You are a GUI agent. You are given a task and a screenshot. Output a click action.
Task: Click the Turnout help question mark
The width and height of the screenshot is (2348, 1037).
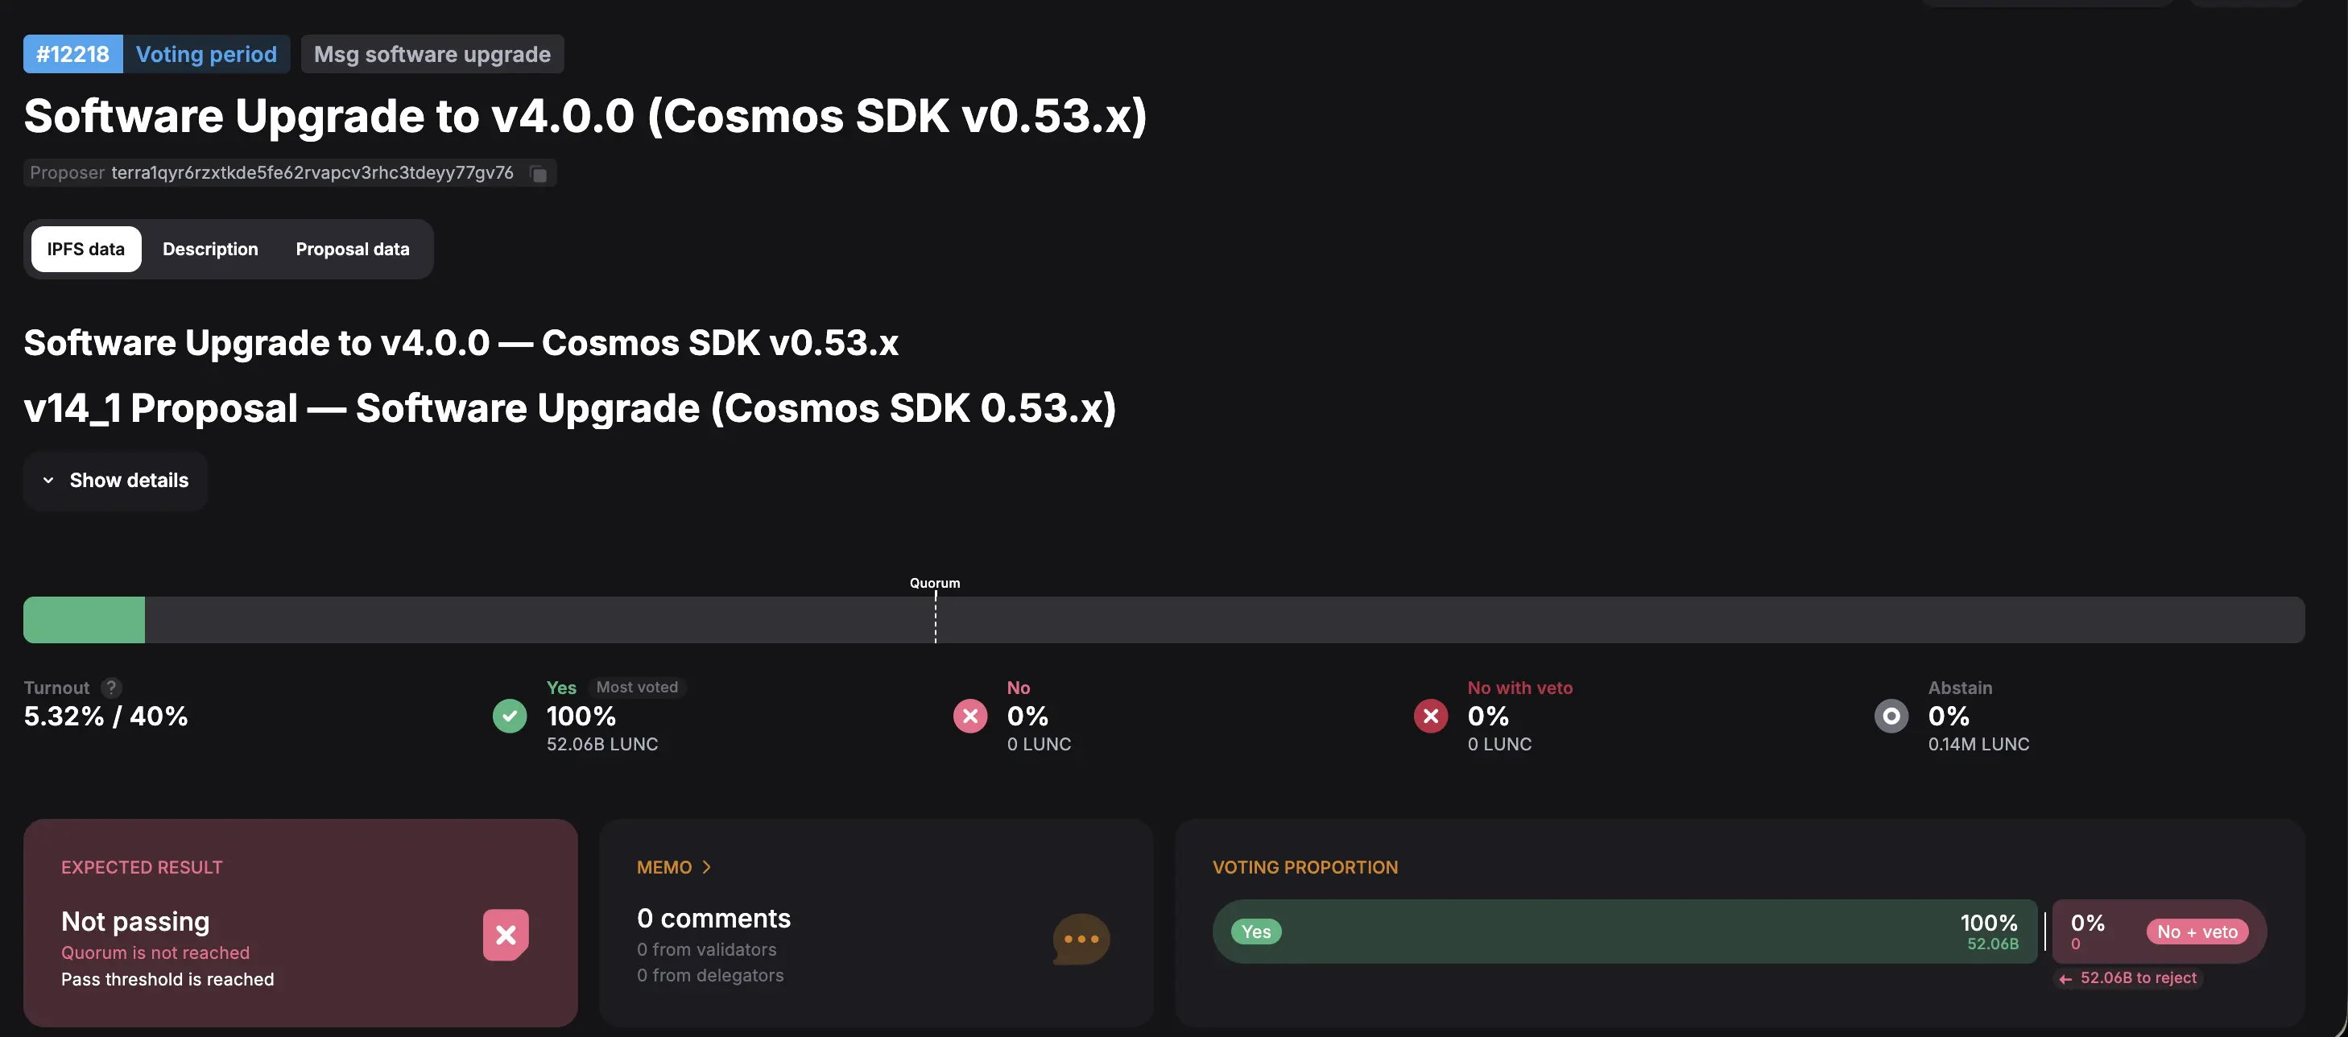point(111,688)
